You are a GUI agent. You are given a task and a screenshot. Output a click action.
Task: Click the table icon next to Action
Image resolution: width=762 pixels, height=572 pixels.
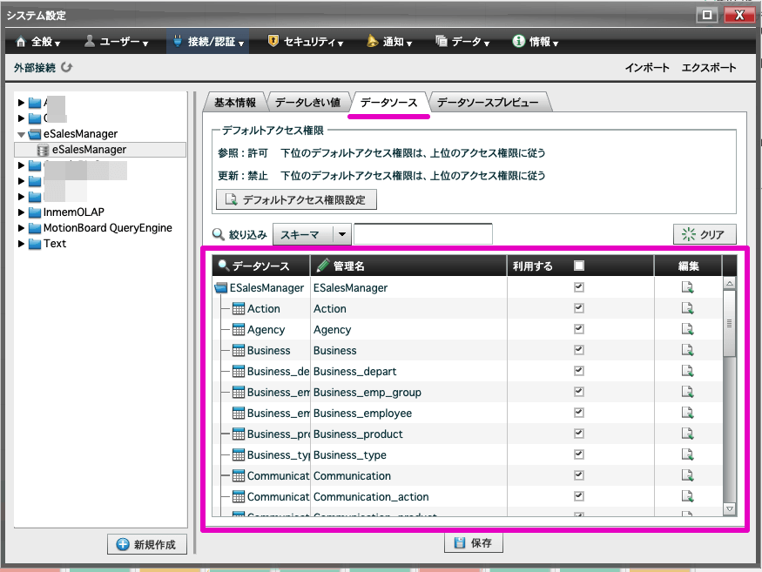click(x=238, y=308)
